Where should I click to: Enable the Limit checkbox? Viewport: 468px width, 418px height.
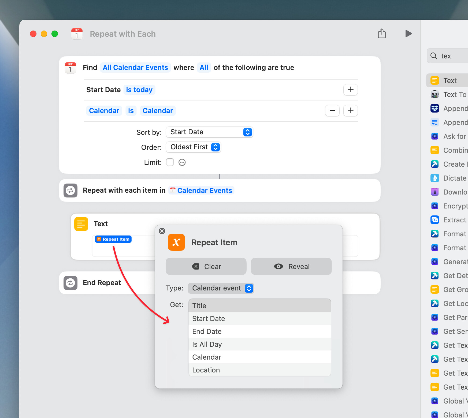tap(170, 162)
